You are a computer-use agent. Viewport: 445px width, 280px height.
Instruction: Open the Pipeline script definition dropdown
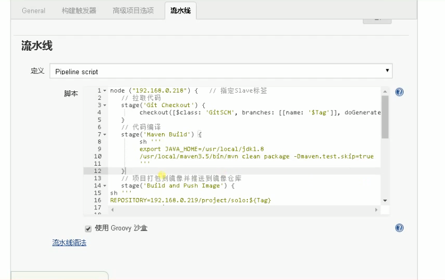point(221,71)
